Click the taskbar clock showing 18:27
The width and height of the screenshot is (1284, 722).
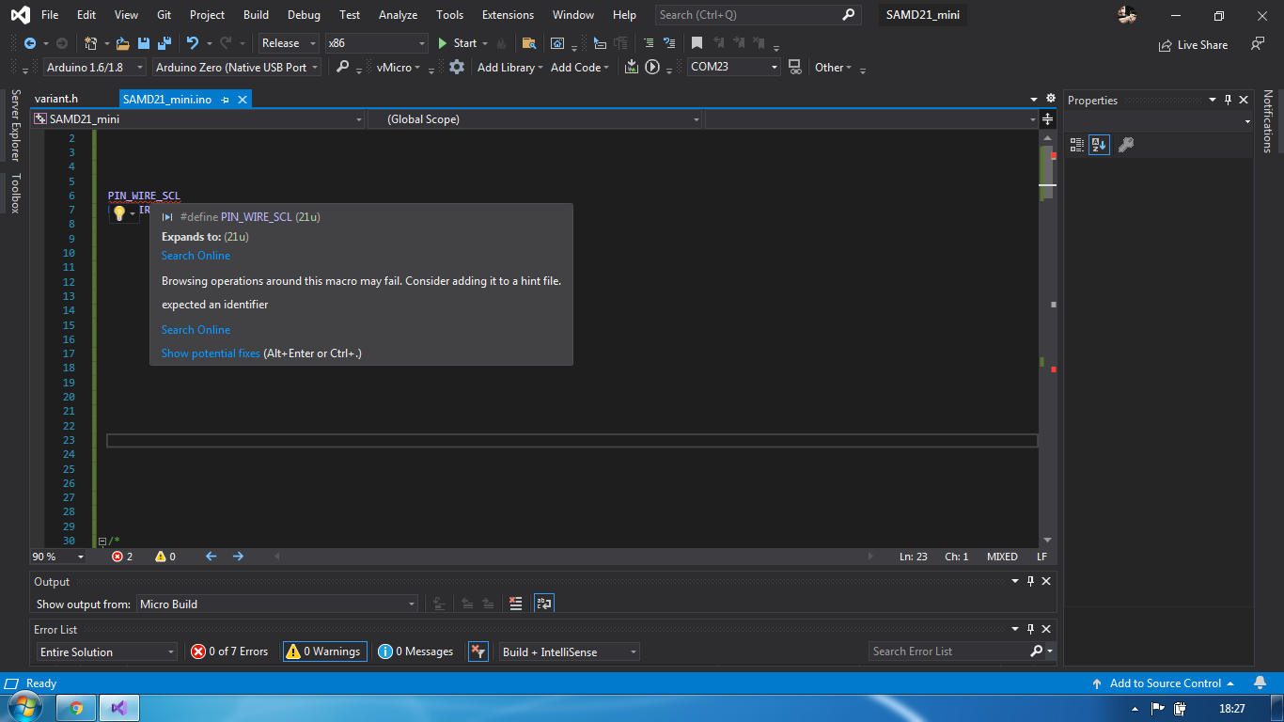pyautogui.click(x=1231, y=708)
